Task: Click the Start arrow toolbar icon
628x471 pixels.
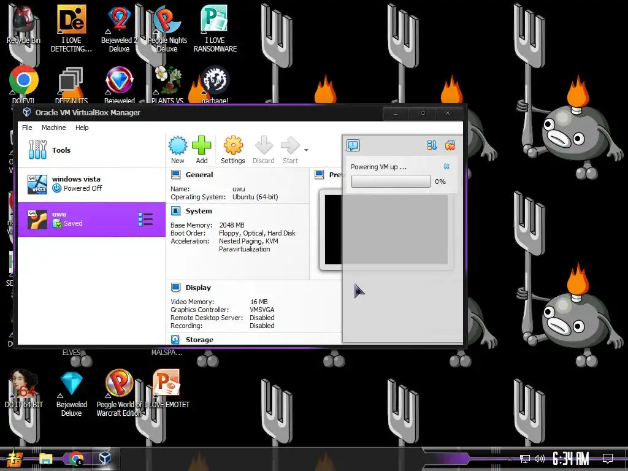Action: click(x=290, y=150)
